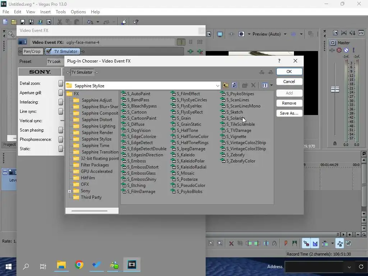
Task: Click the Static slider handle
Action: [x=60, y=148]
